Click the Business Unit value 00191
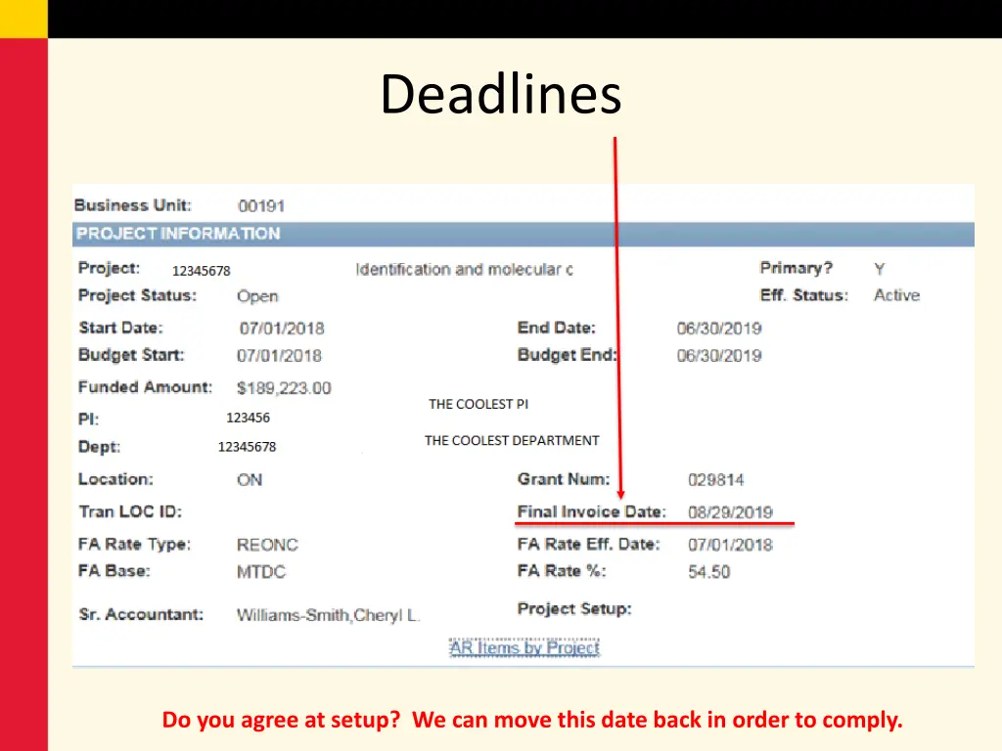Image resolution: width=1002 pixels, height=751 pixels. [x=260, y=206]
